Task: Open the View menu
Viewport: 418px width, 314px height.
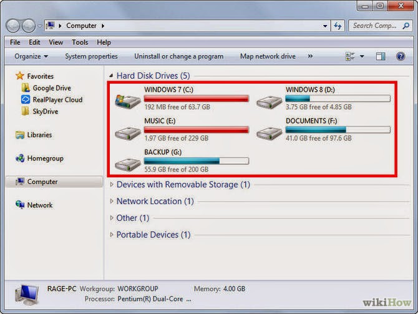Action: click(56, 42)
